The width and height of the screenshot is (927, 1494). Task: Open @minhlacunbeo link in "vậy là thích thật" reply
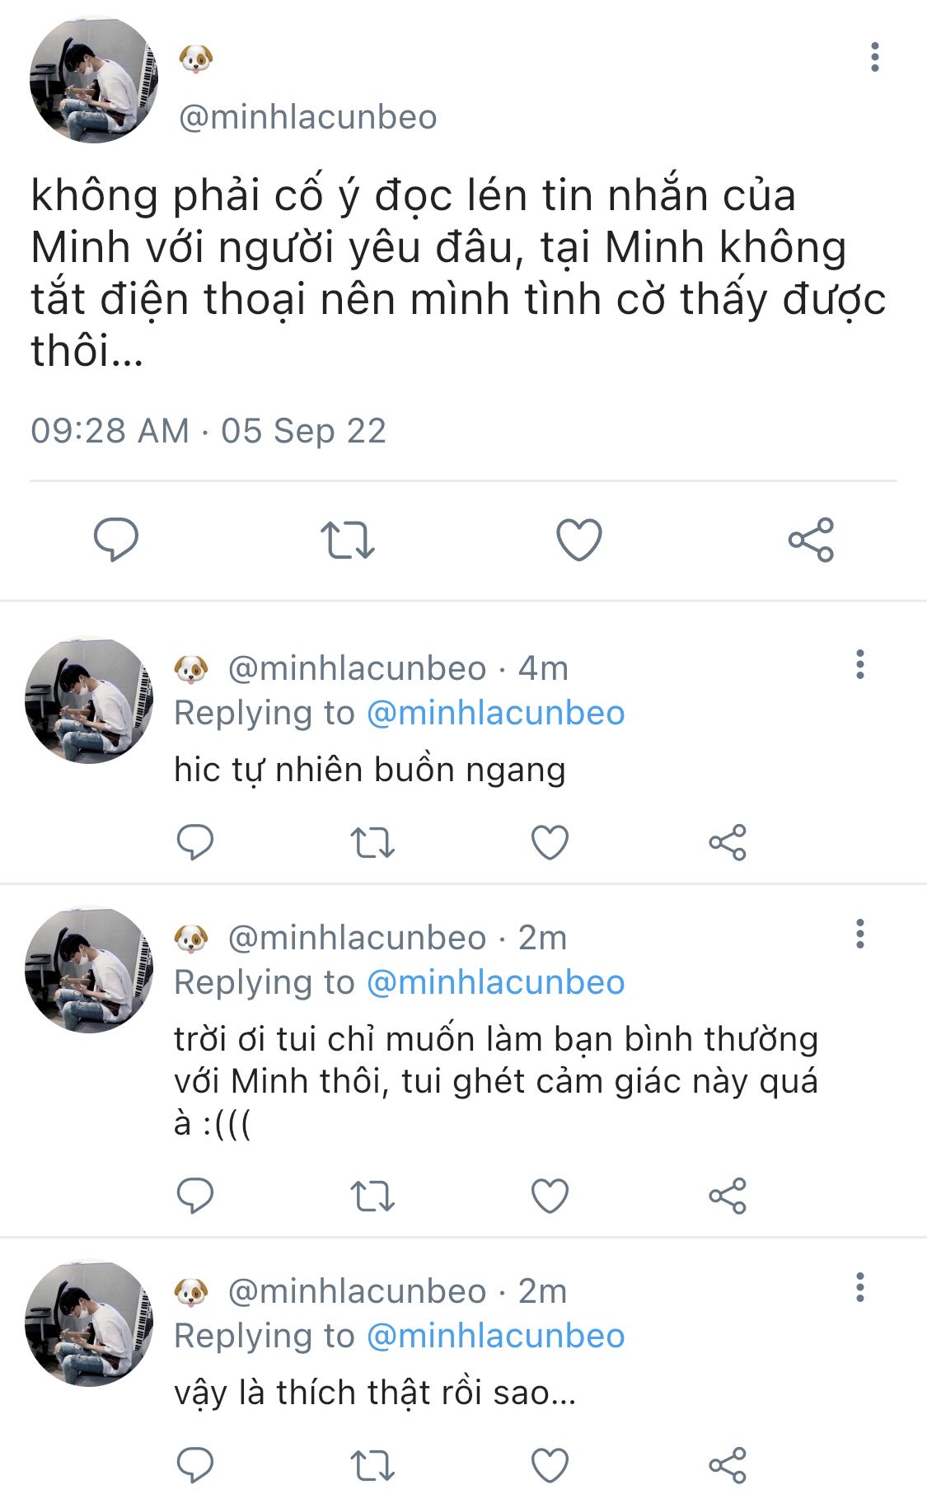click(x=495, y=1336)
